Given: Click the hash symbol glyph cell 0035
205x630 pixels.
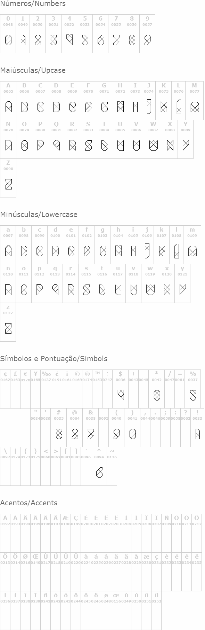Looking at the screenshot, I should (x=59, y=428).
